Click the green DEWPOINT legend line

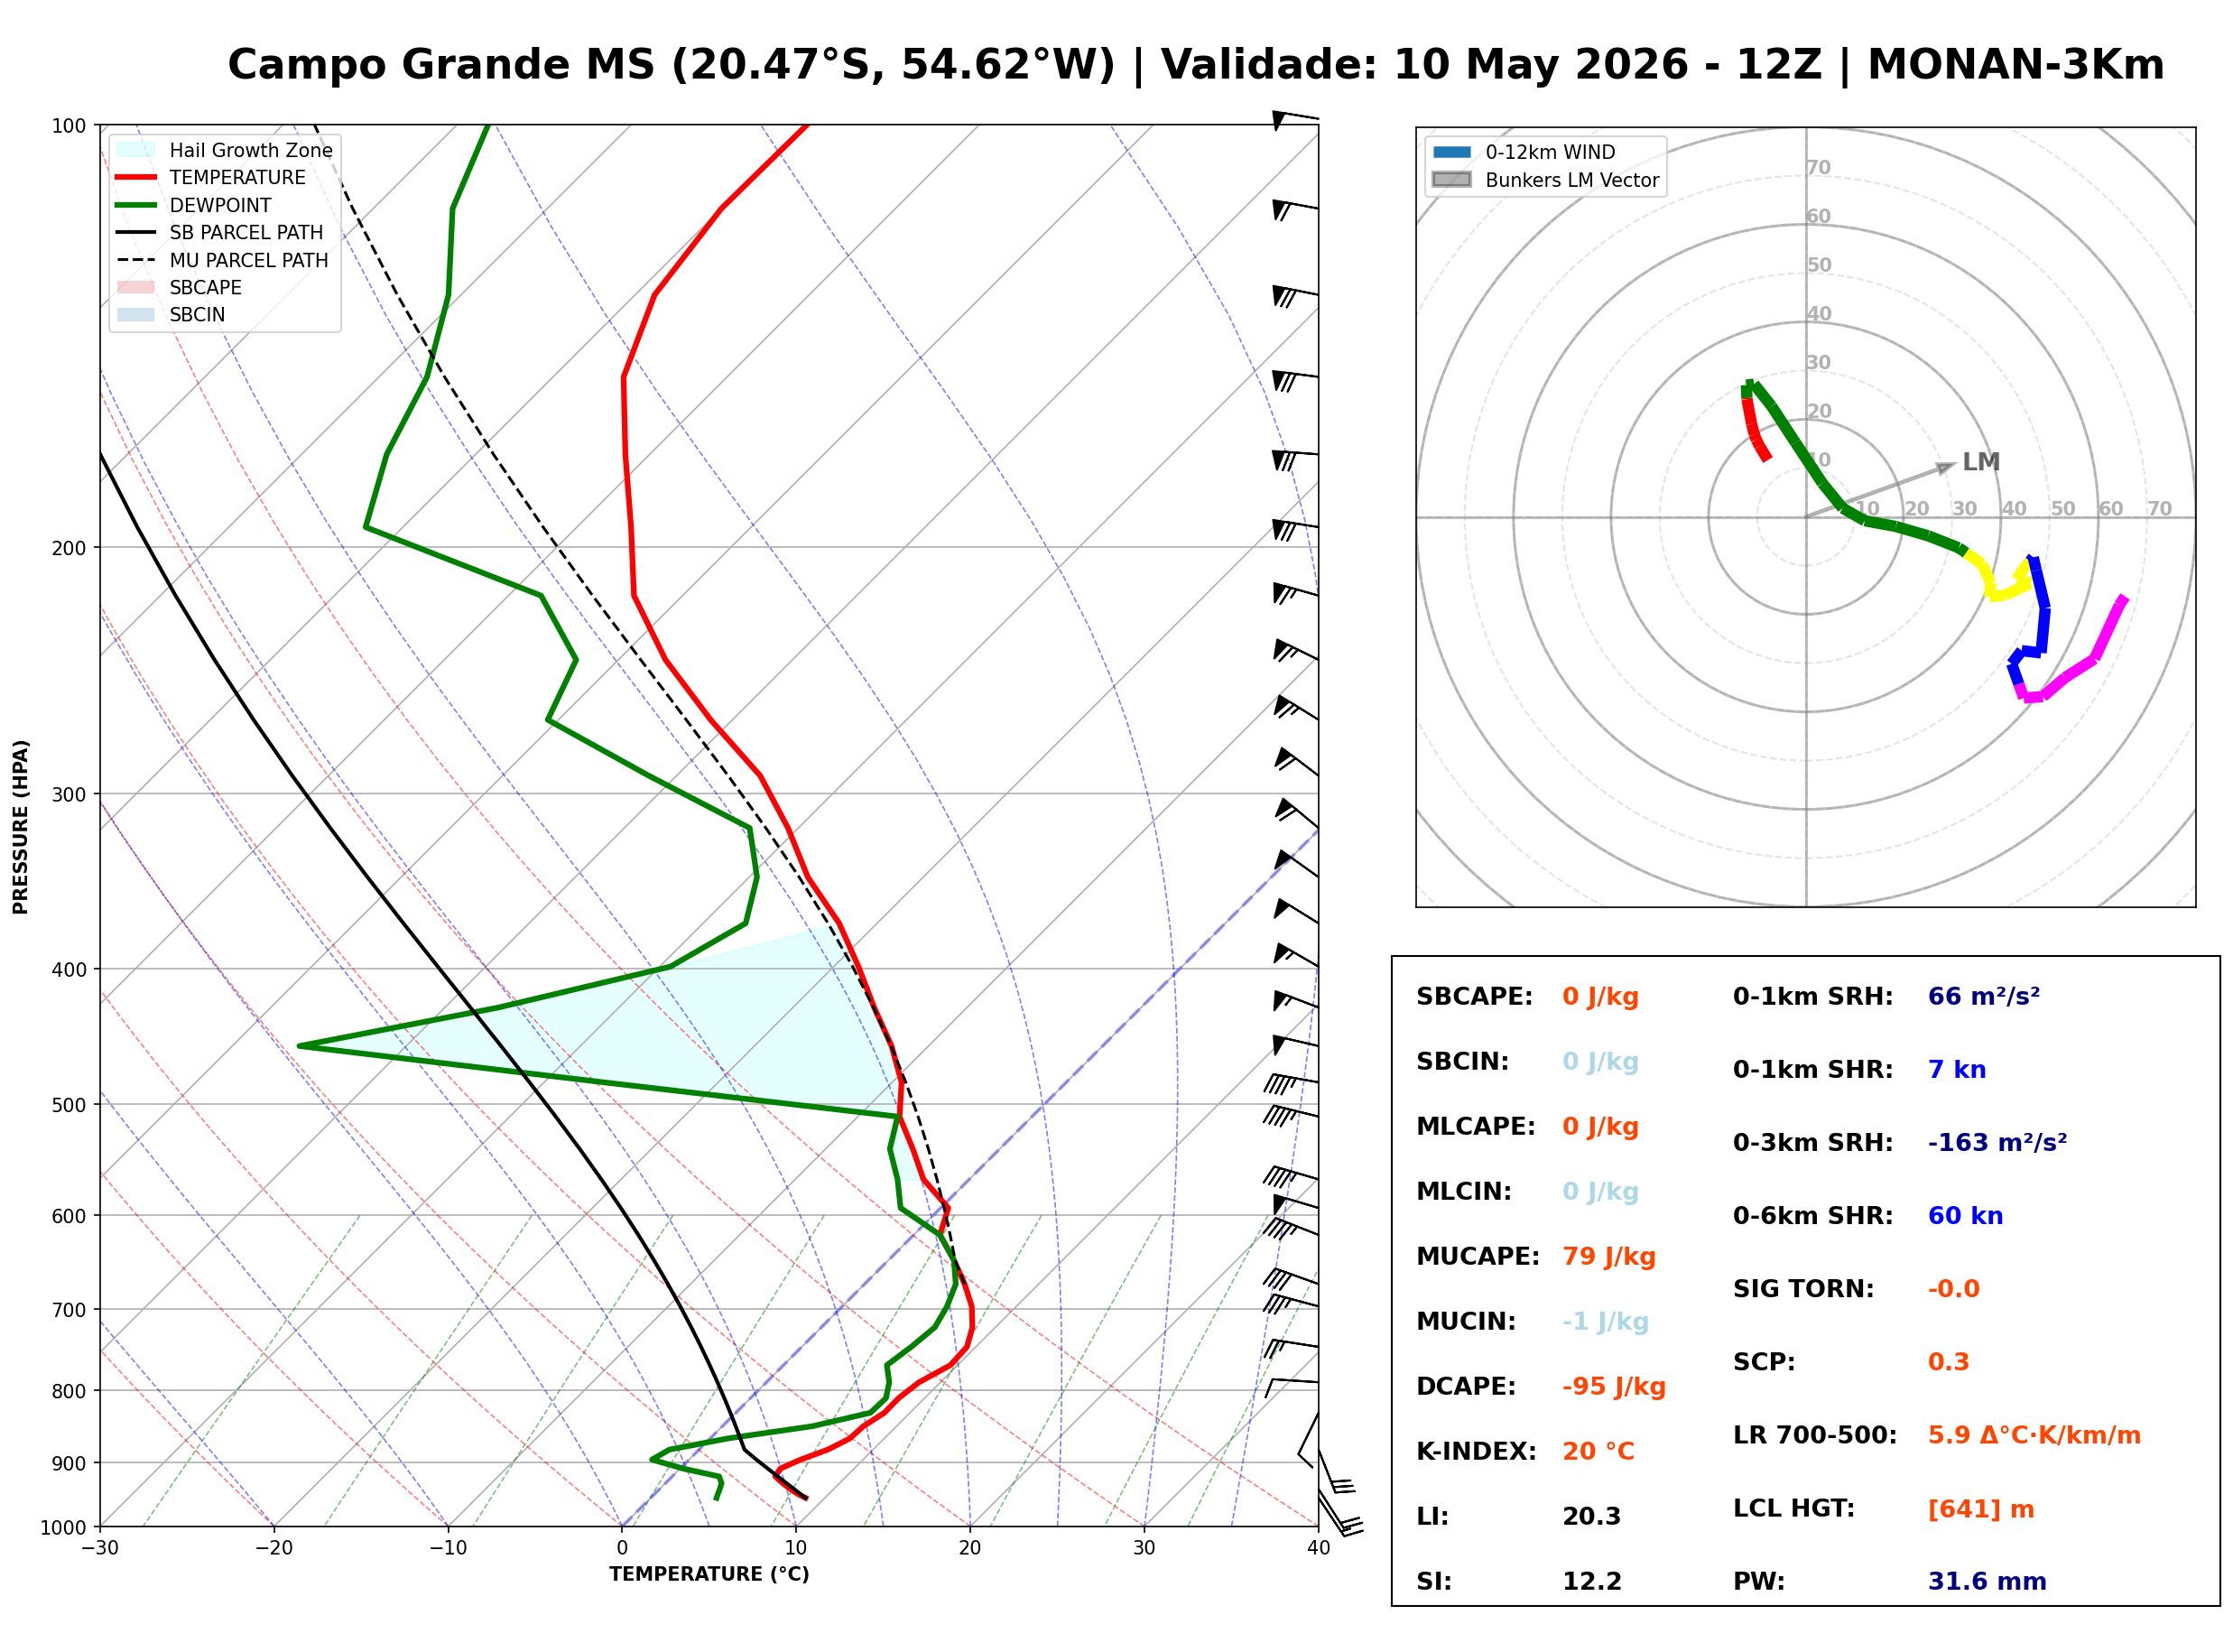[136, 205]
